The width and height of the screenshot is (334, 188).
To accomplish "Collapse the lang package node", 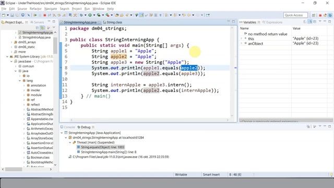I will point(20,80).
